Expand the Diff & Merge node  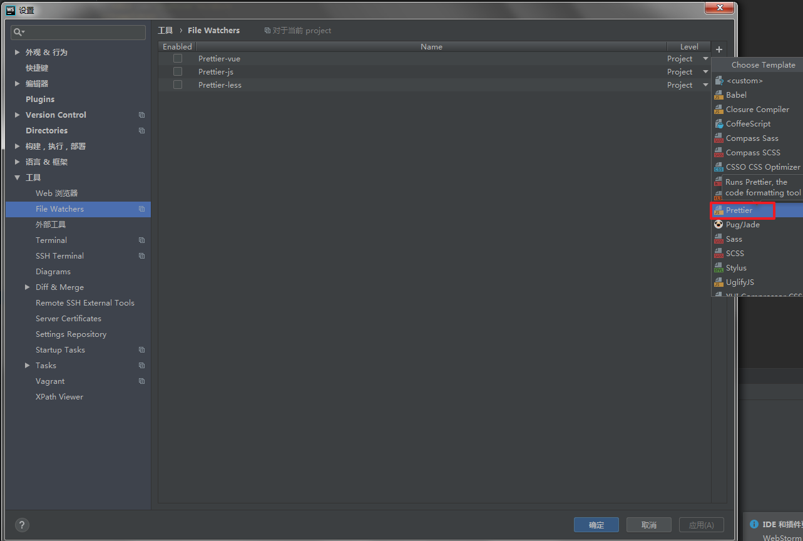[x=27, y=287]
